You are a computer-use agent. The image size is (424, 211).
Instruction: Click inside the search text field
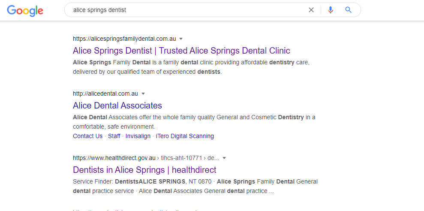(x=186, y=10)
